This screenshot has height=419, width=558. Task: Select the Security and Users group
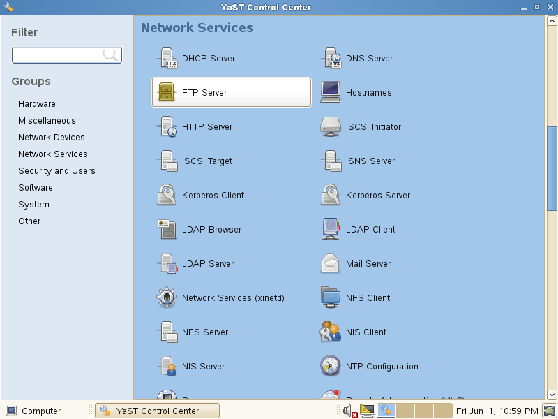[x=57, y=170]
